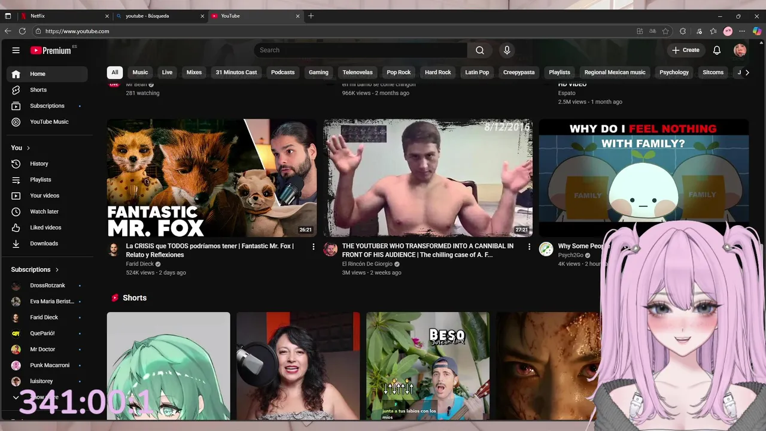The height and width of the screenshot is (431, 766).
Task: Open the YouTube hamburger guide menu
Action: [16, 50]
